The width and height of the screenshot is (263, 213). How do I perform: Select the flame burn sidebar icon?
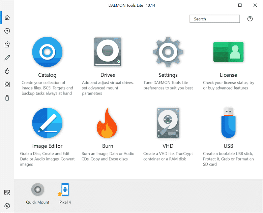click(7, 71)
